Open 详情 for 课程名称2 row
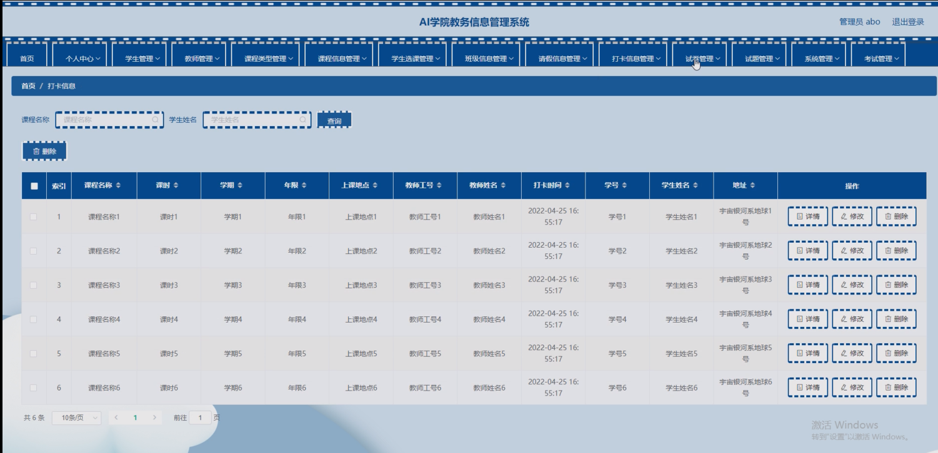The image size is (938, 453). (x=807, y=251)
